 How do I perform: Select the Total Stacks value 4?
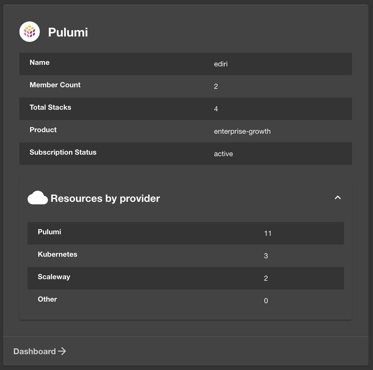(x=216, y=109)
